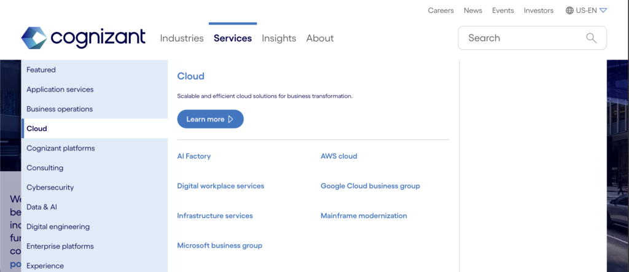Select Data & AI category

coord(94,207)
